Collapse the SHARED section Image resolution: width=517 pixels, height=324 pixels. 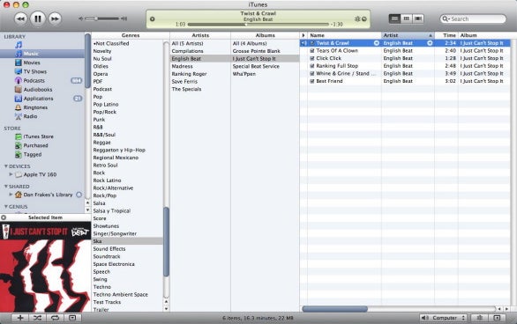pyautogui.click(x=5, y=187)
